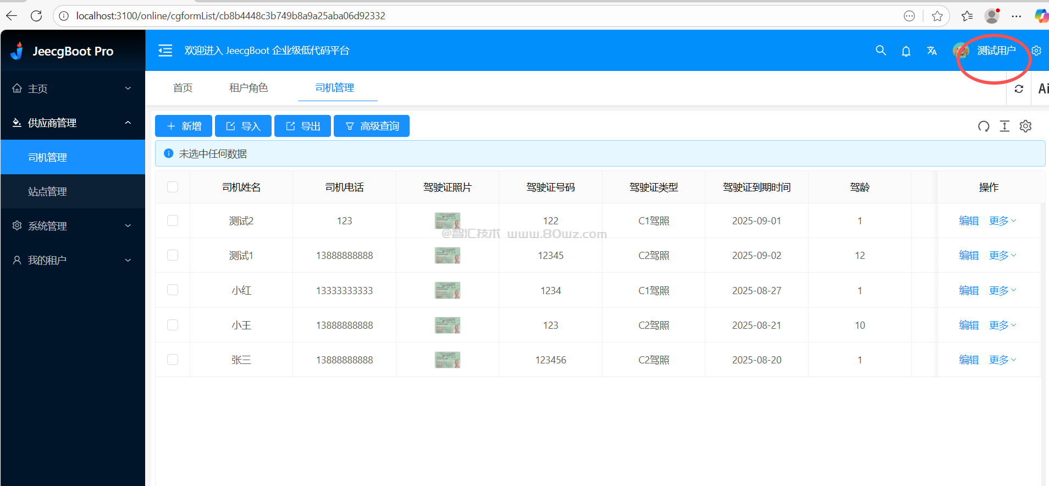This screenshot has height=486, width=1049.
Task: Select the row checkbox for 测试1
Action: 173,255
